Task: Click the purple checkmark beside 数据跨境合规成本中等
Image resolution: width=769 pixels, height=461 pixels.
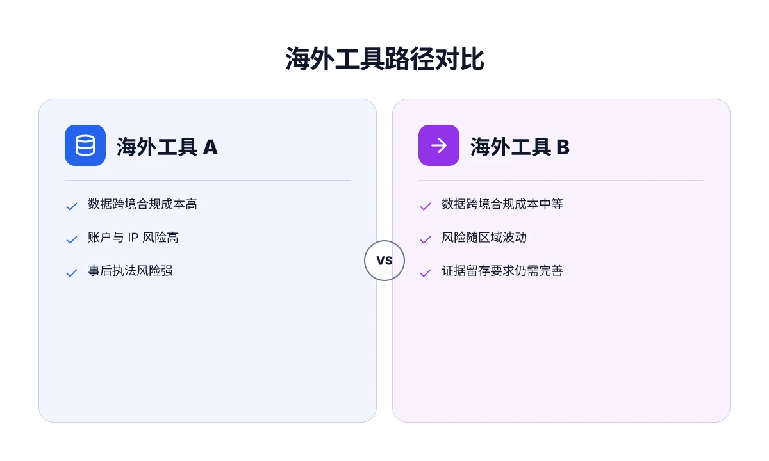Action: (425, 206)
